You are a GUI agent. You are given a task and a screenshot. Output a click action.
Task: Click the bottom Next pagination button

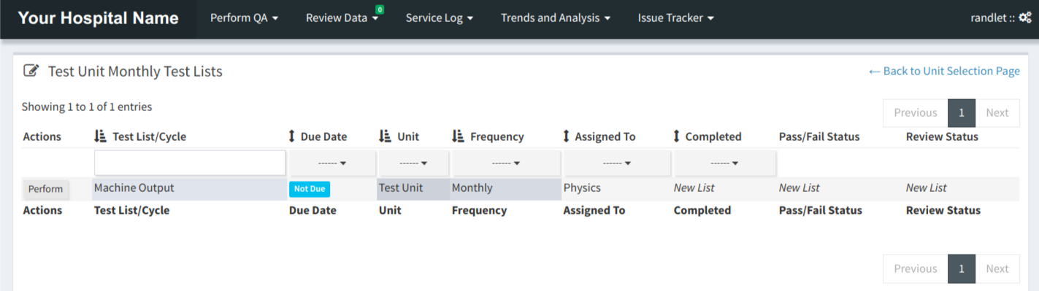pyautogui.click(x=997, y=268)
